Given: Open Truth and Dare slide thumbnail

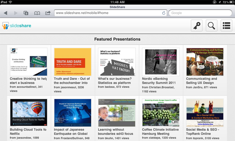Looking at the screenshot, I should [x=73, y=62].
